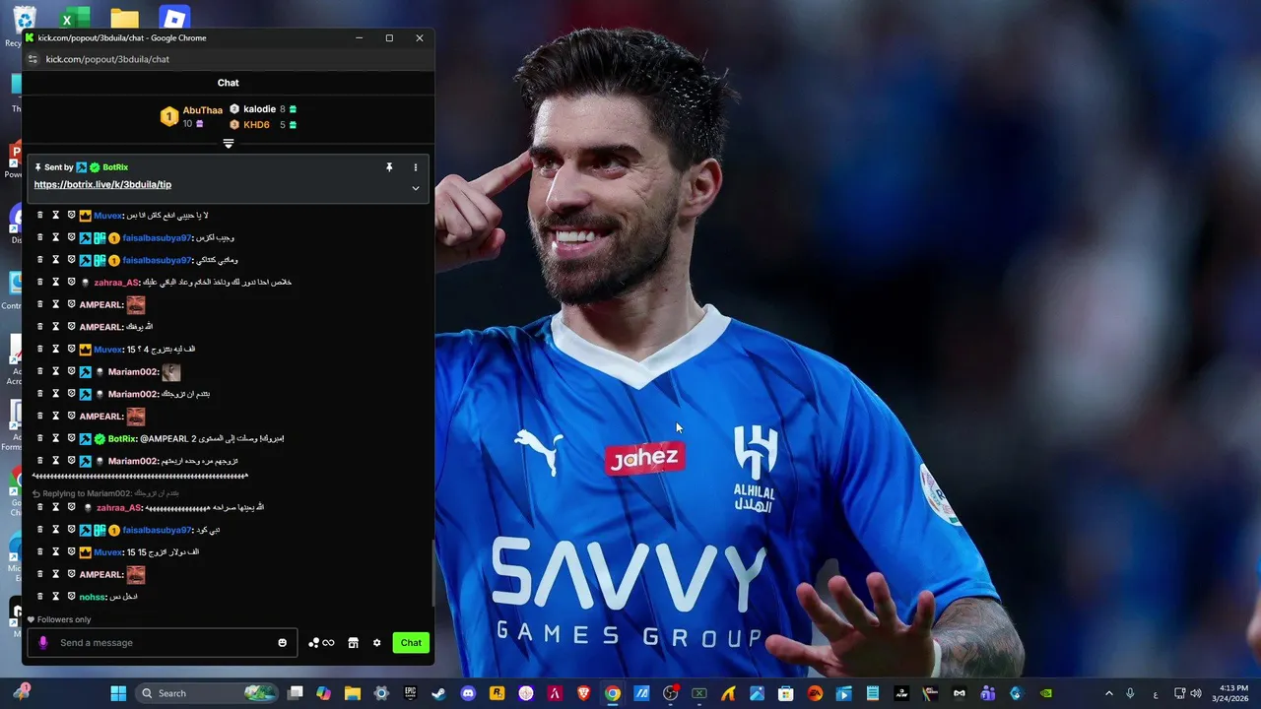Open the Windows Start menu
Viewport: 1261px width, 709px height.
[118, 693]
